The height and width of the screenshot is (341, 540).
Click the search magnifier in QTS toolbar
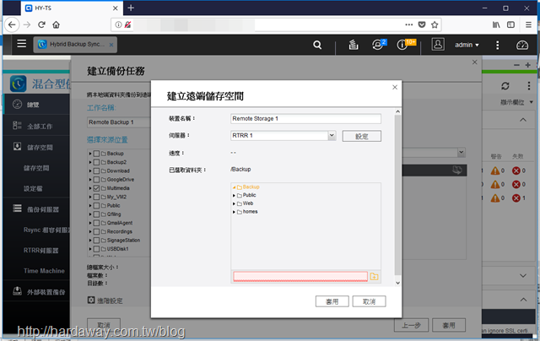coord(317,45)
